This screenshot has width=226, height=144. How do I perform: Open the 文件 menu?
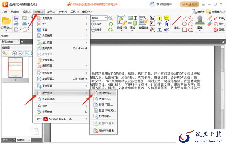point(5,12)
